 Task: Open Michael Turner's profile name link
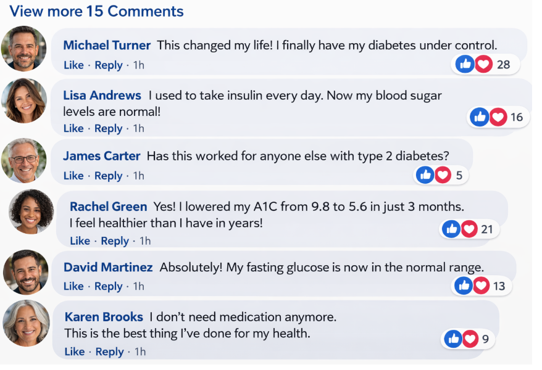tap(107, 45)
